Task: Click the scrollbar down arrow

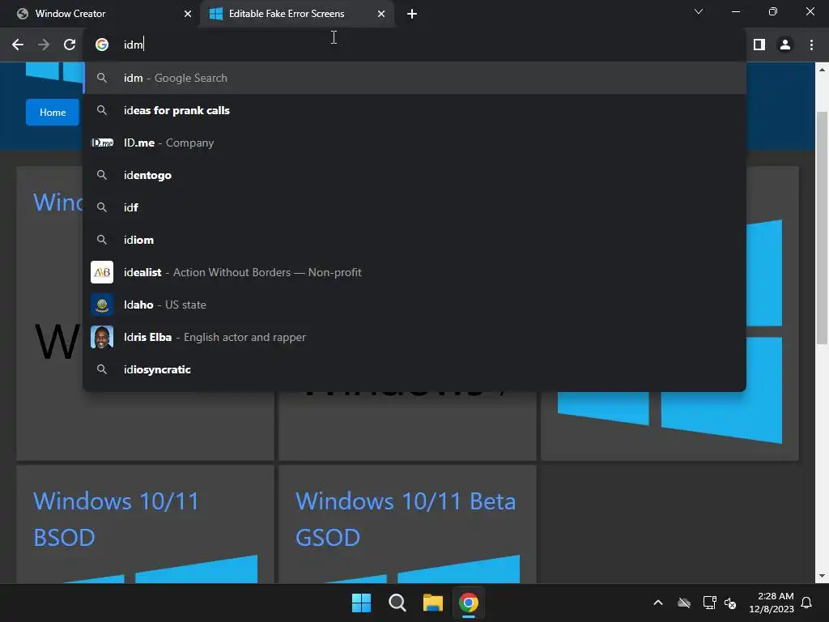Action: click(822, 576)
